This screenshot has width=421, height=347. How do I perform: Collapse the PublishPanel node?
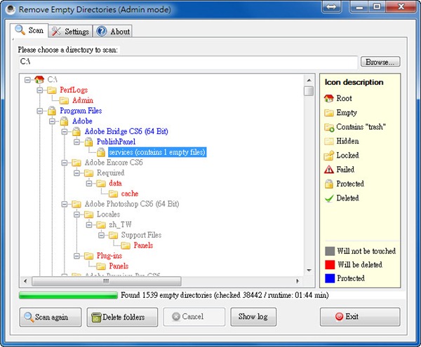pos(76,142)
